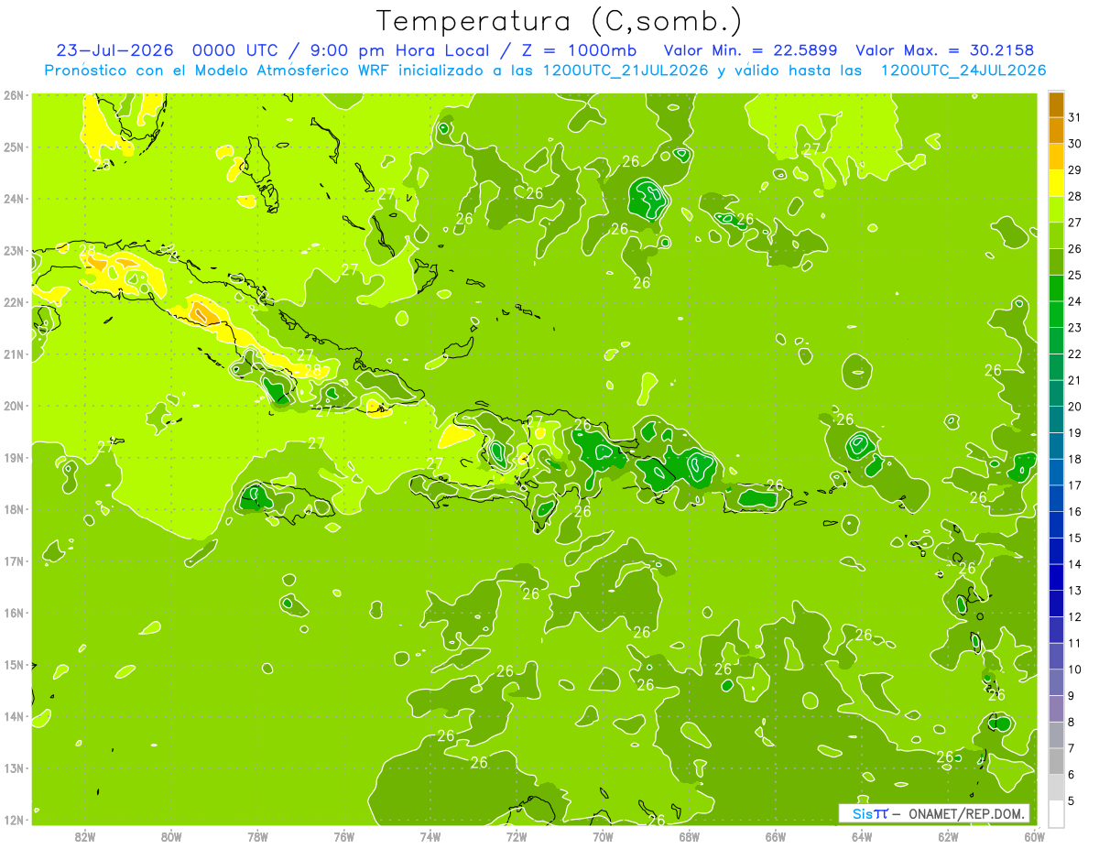Click the Temperatura (C,somb.) title
This screenshot has width=1099, height=849.
(x=560, y=21)
